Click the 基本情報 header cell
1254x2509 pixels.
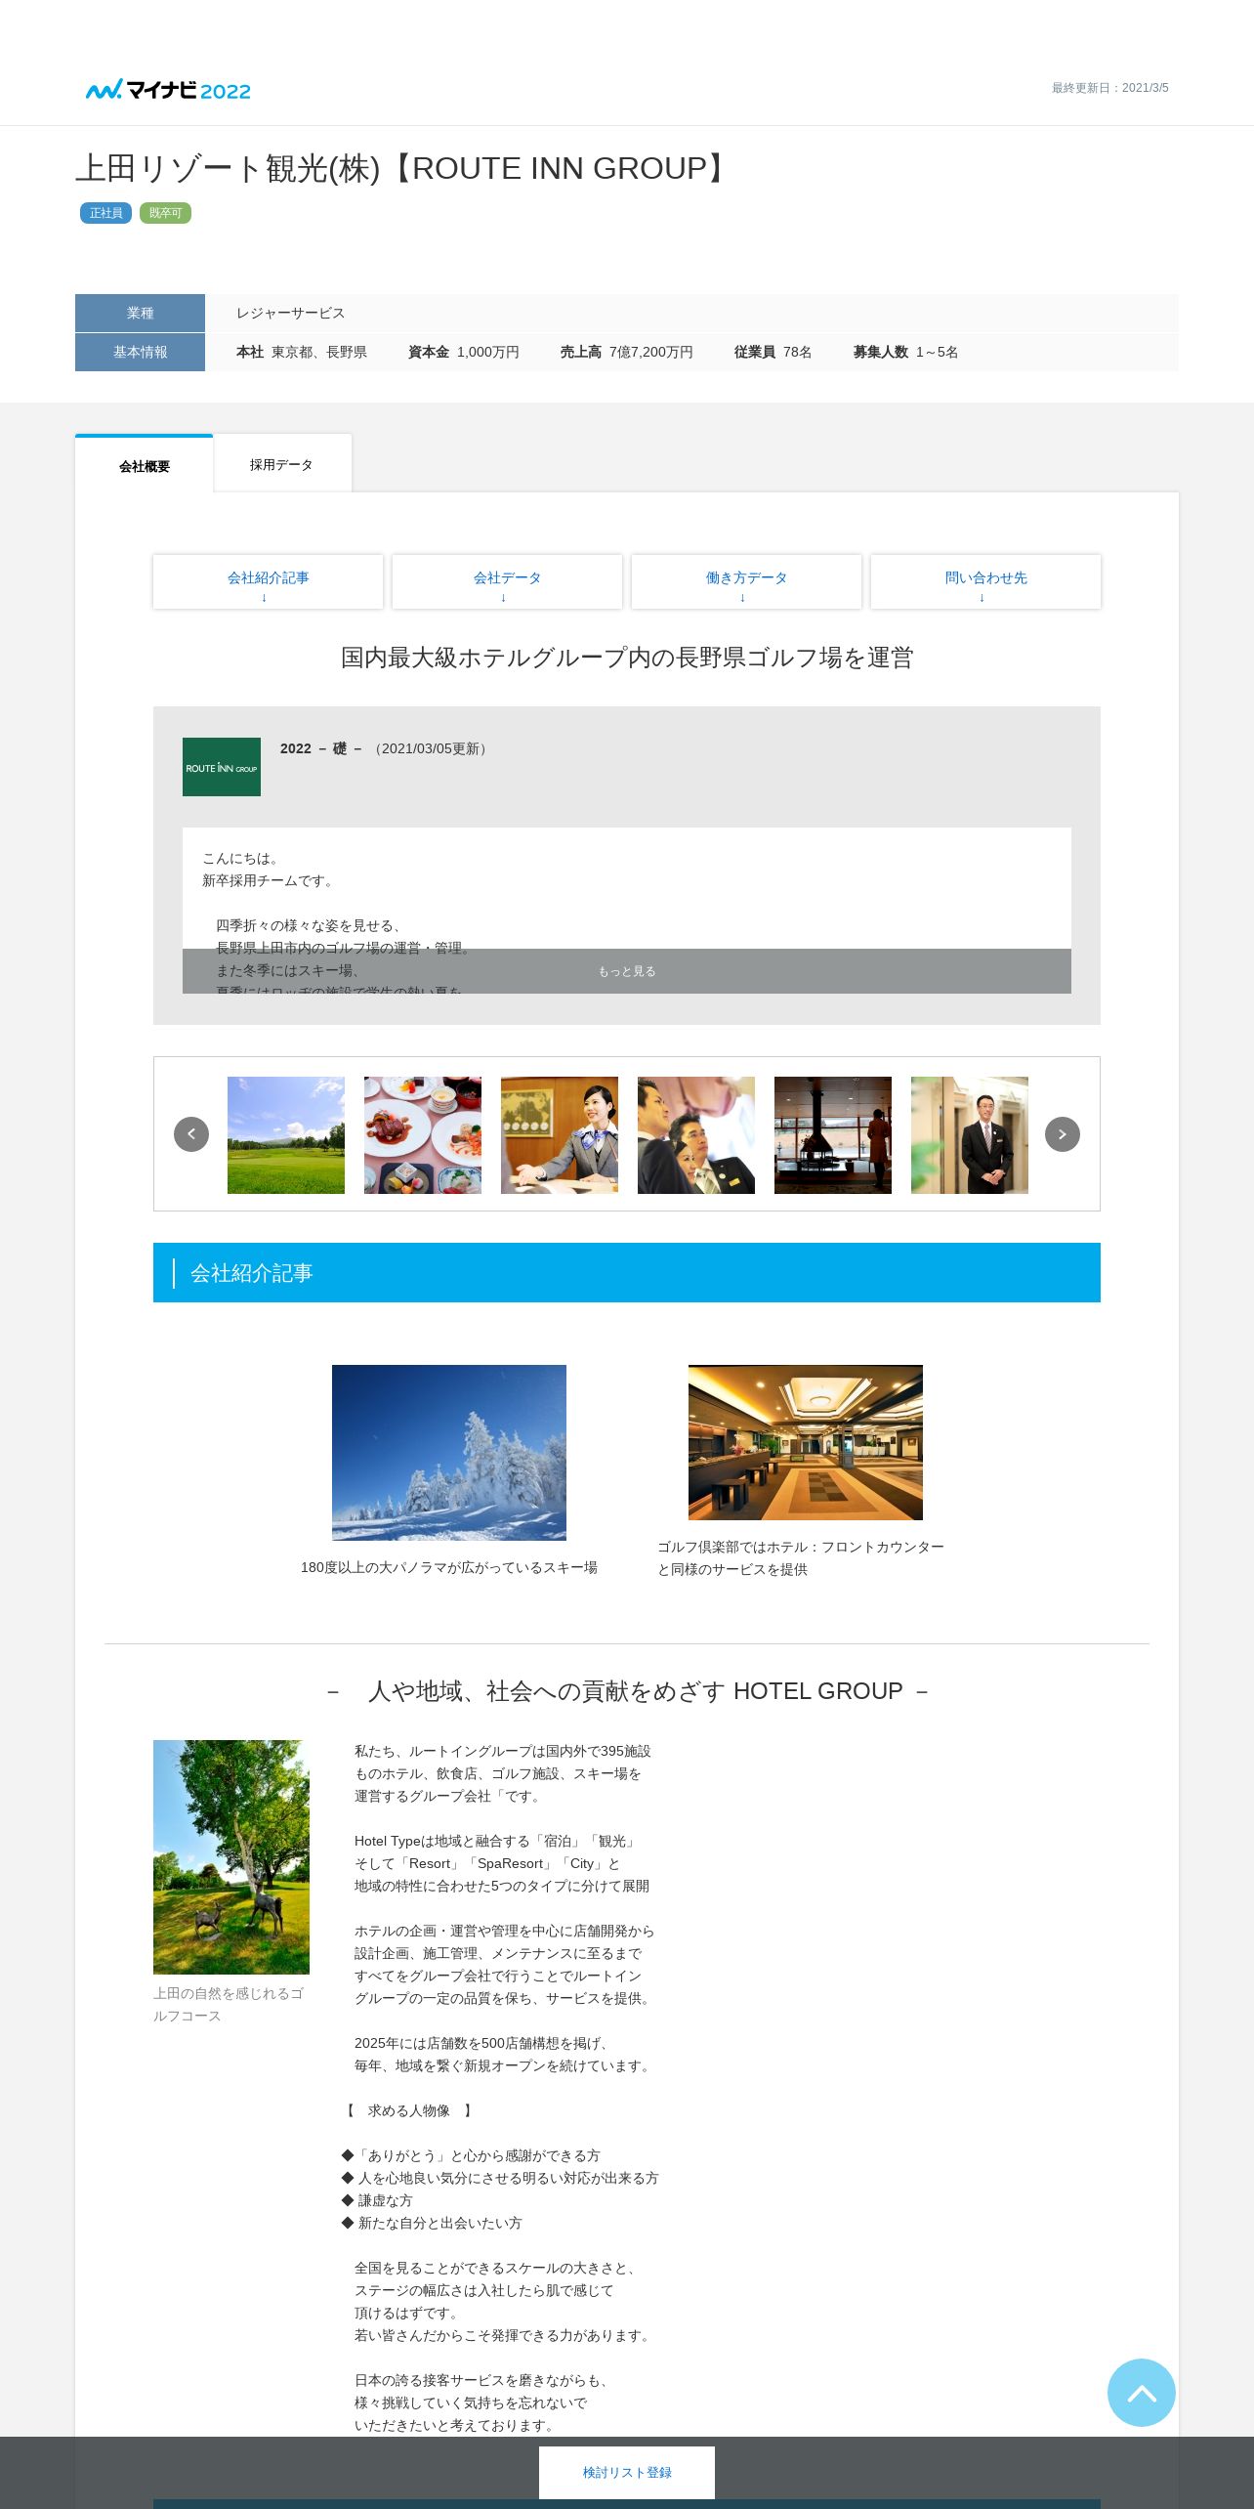coord(140,352)
